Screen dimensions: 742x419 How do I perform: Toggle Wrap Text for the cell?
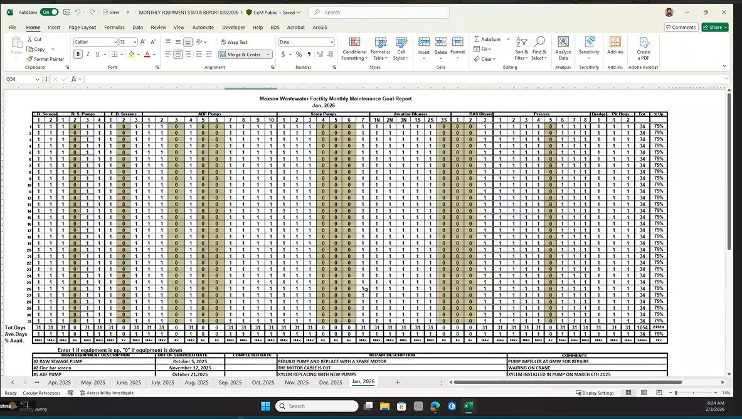(x=234, y=42)
